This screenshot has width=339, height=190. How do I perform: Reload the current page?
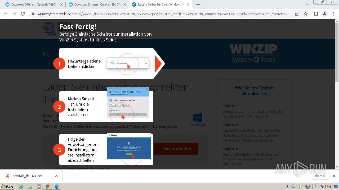pyautogui.click(x=23, y=14)
